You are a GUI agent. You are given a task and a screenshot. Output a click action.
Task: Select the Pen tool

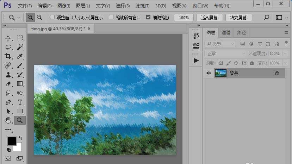(8, 102)
